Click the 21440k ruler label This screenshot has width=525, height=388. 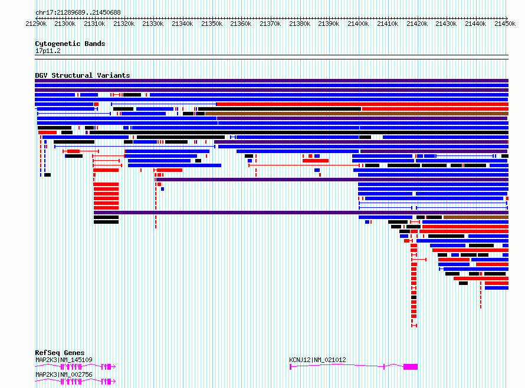click(x=475, y=24)
